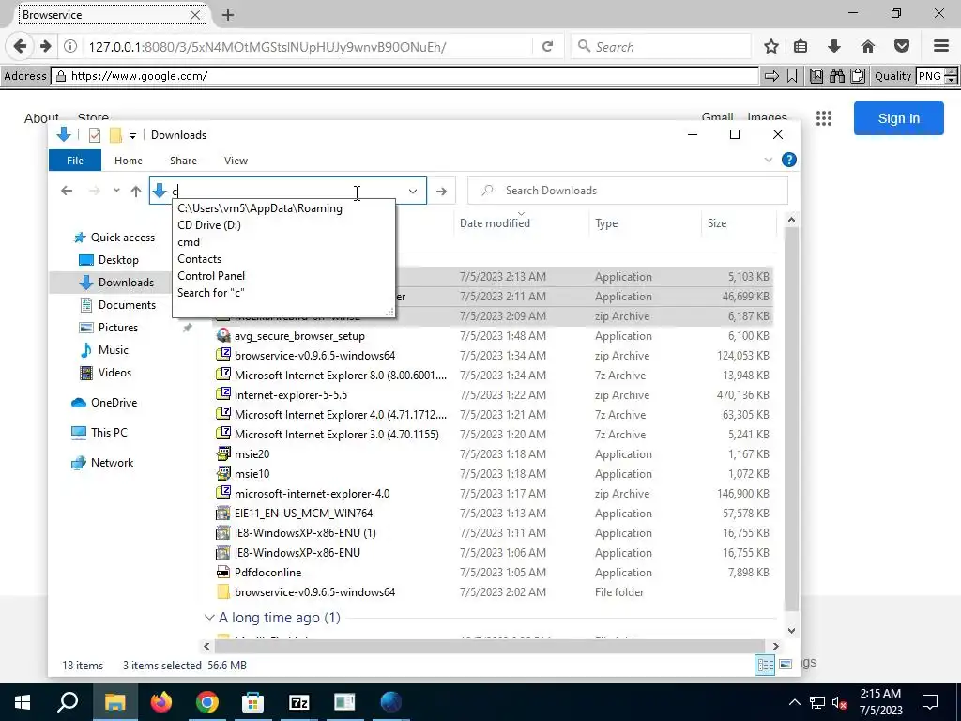Open Documents in the navigation pane
The width and height of the screenshot is (961, 721).
click(x=127, y=305)
